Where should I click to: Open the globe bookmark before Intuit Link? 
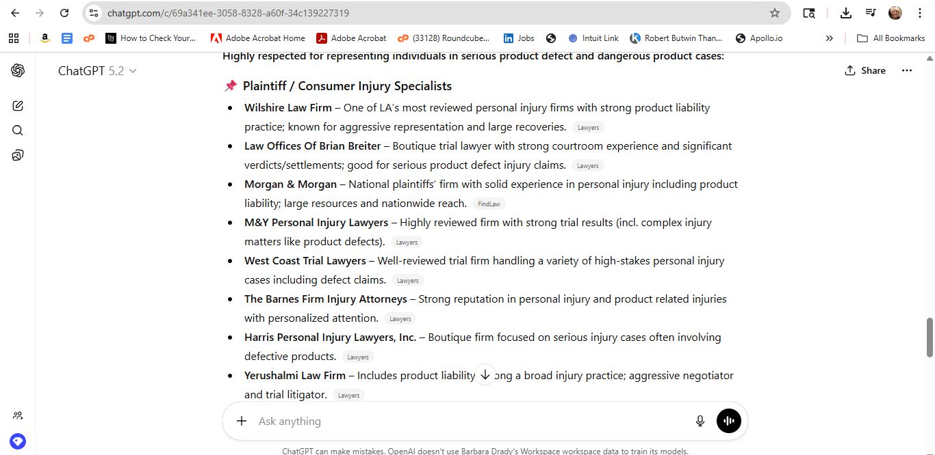click(551, 38)
